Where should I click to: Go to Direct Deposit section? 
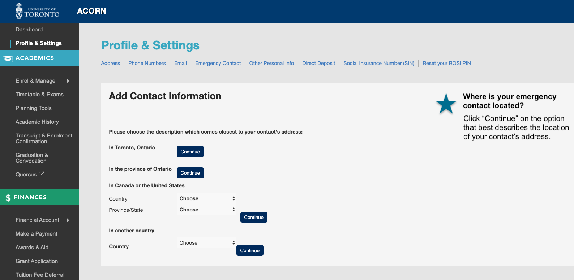pyautogui.click(x=318, y=63)
